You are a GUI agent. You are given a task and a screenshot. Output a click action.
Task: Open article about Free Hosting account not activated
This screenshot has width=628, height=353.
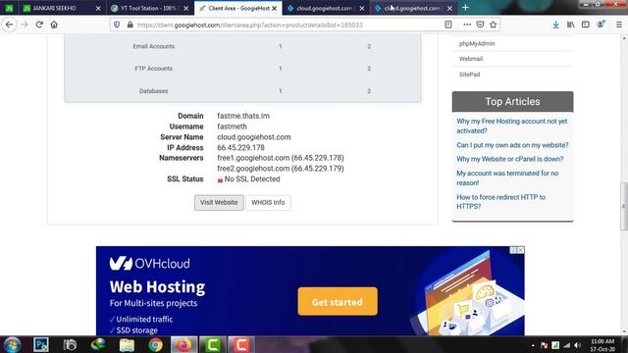[x=512, y=126]
